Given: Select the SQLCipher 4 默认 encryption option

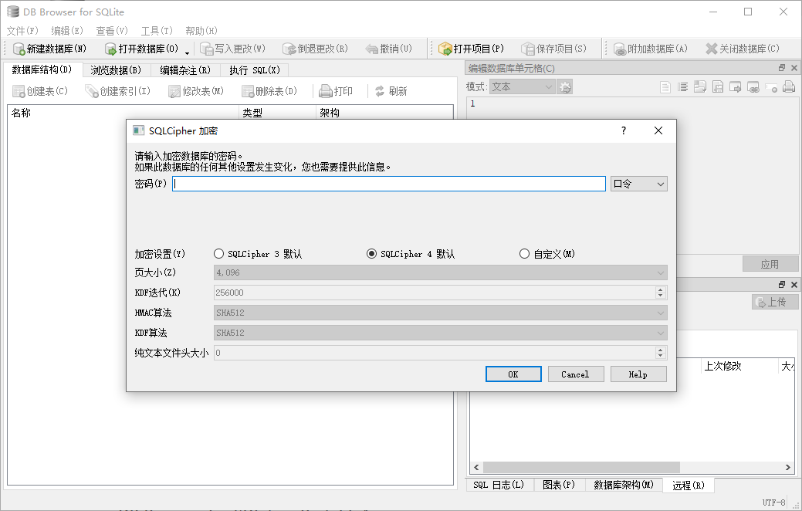Looking at the screenshot, I should point(371,253).
